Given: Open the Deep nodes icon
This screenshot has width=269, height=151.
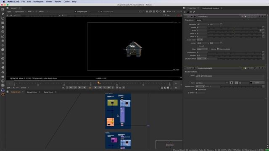Looking at the screenshot, I should pyautogui.click(x=3, y=59).
